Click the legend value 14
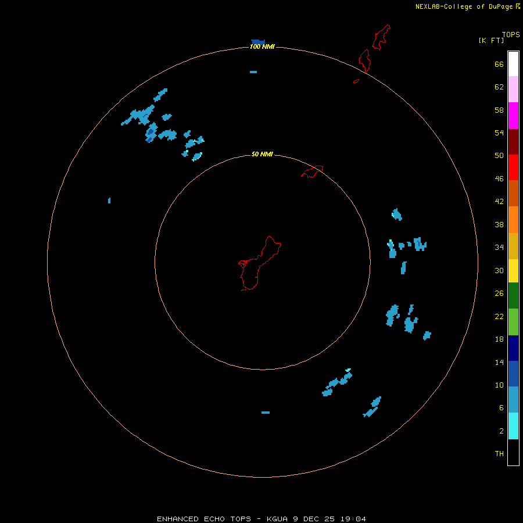This screenshot has height=523, width=523. point(499,362)
